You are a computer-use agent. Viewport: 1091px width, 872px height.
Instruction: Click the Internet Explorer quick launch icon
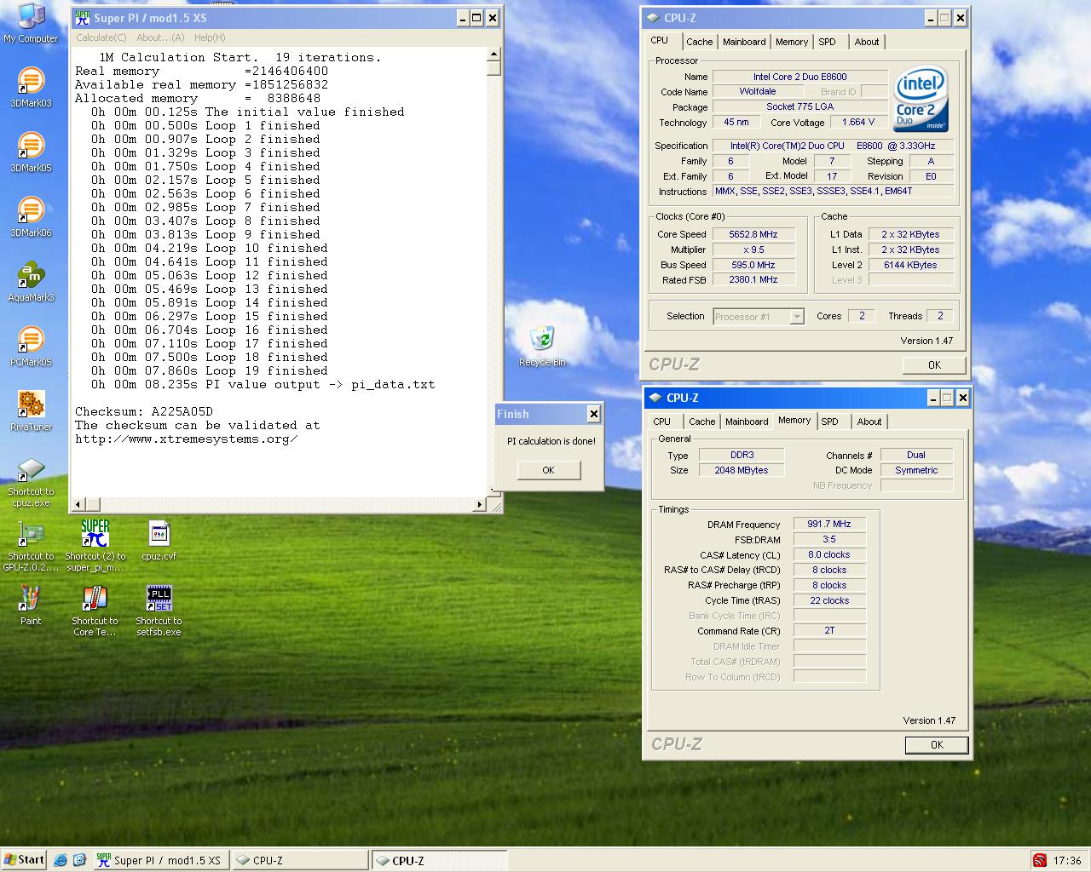tap(60, 860)
